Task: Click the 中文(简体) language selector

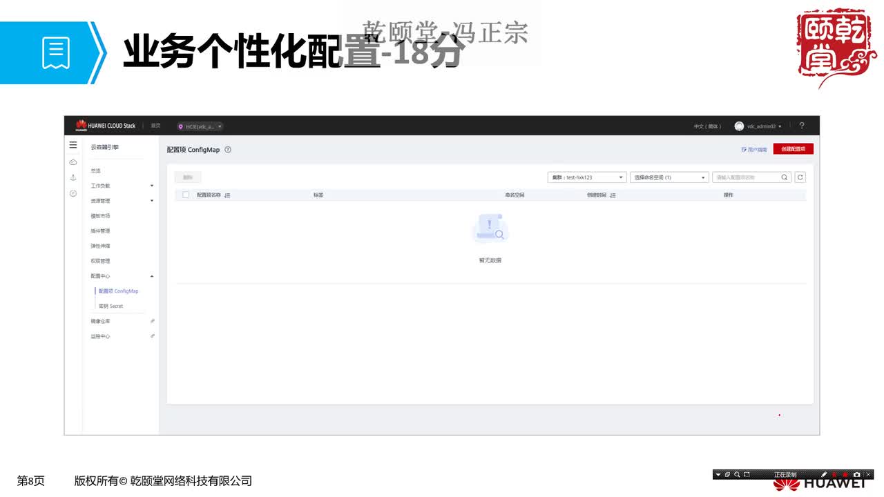Action: 707,126
